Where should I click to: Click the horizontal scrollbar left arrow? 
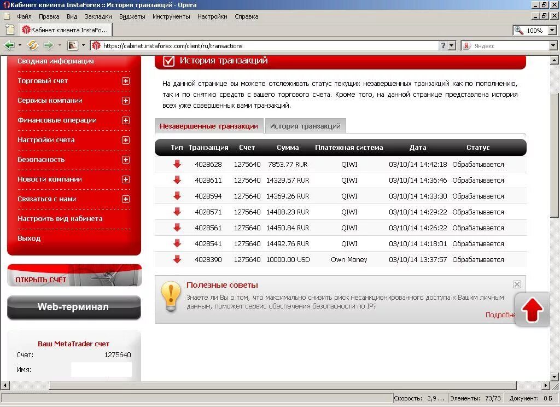[5, 386]
